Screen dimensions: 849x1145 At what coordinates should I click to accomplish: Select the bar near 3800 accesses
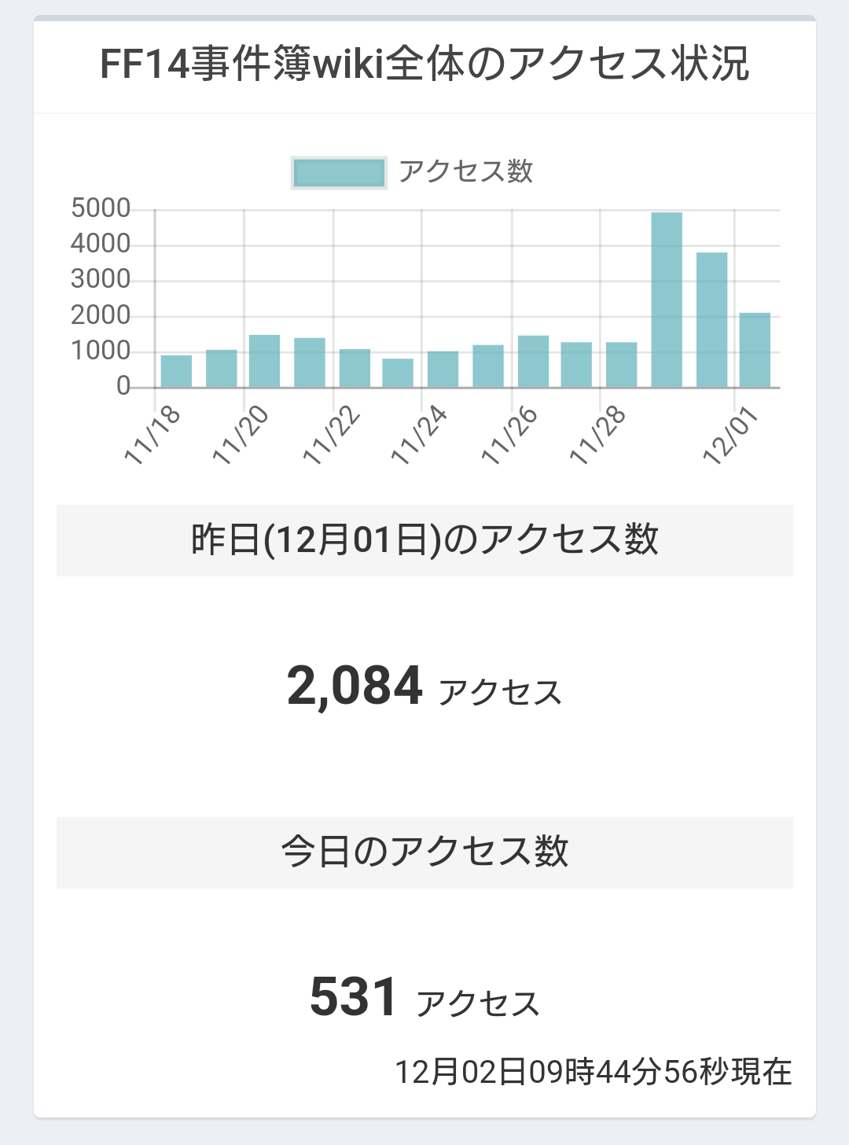coord(711,320)
